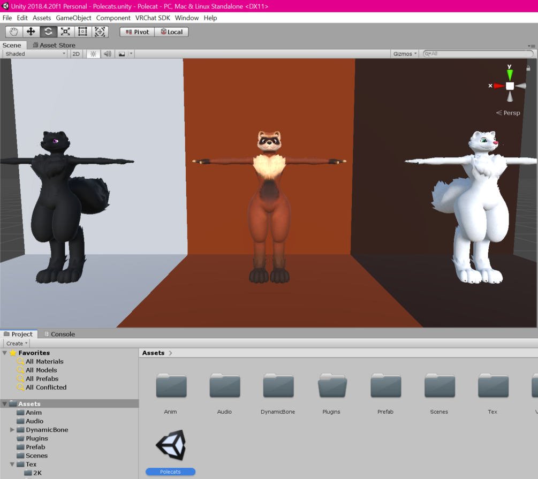The image size is (538, 479).
Task: Select the Rotate tool
Action: point(48,32)
